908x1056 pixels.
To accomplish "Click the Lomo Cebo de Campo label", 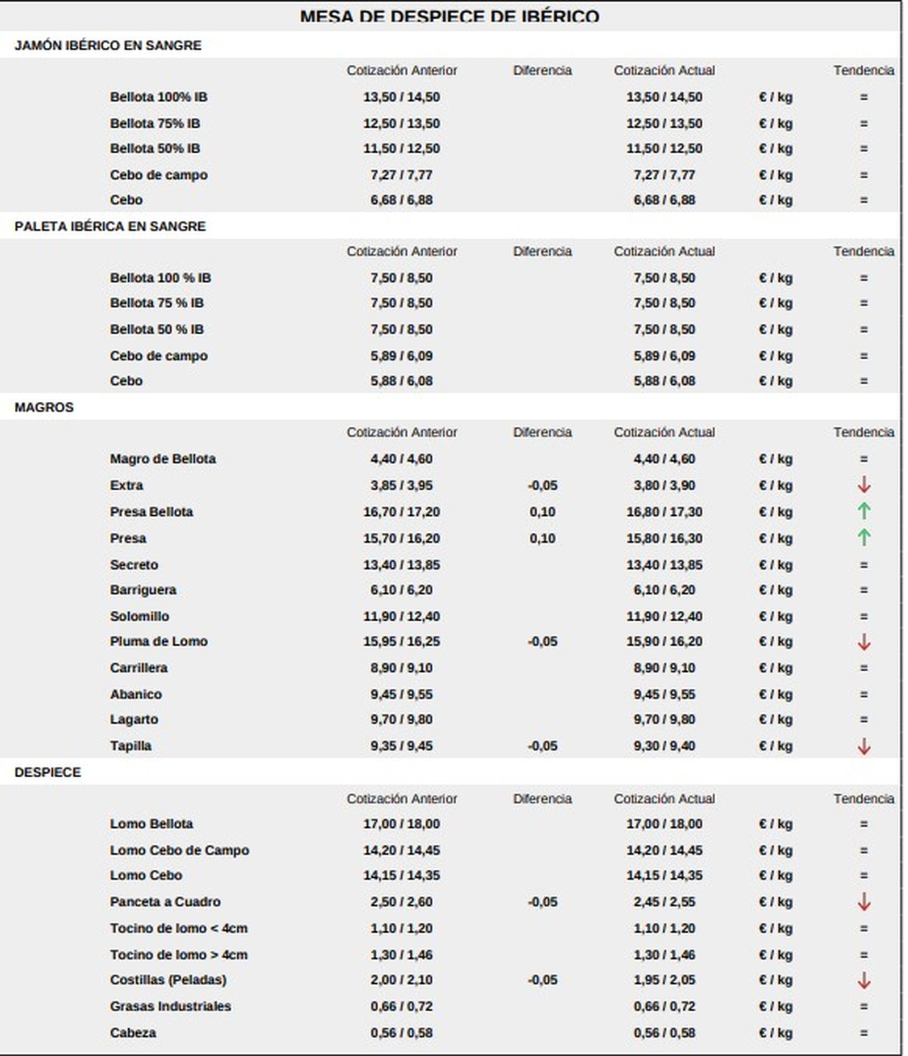I will [179, 850].
